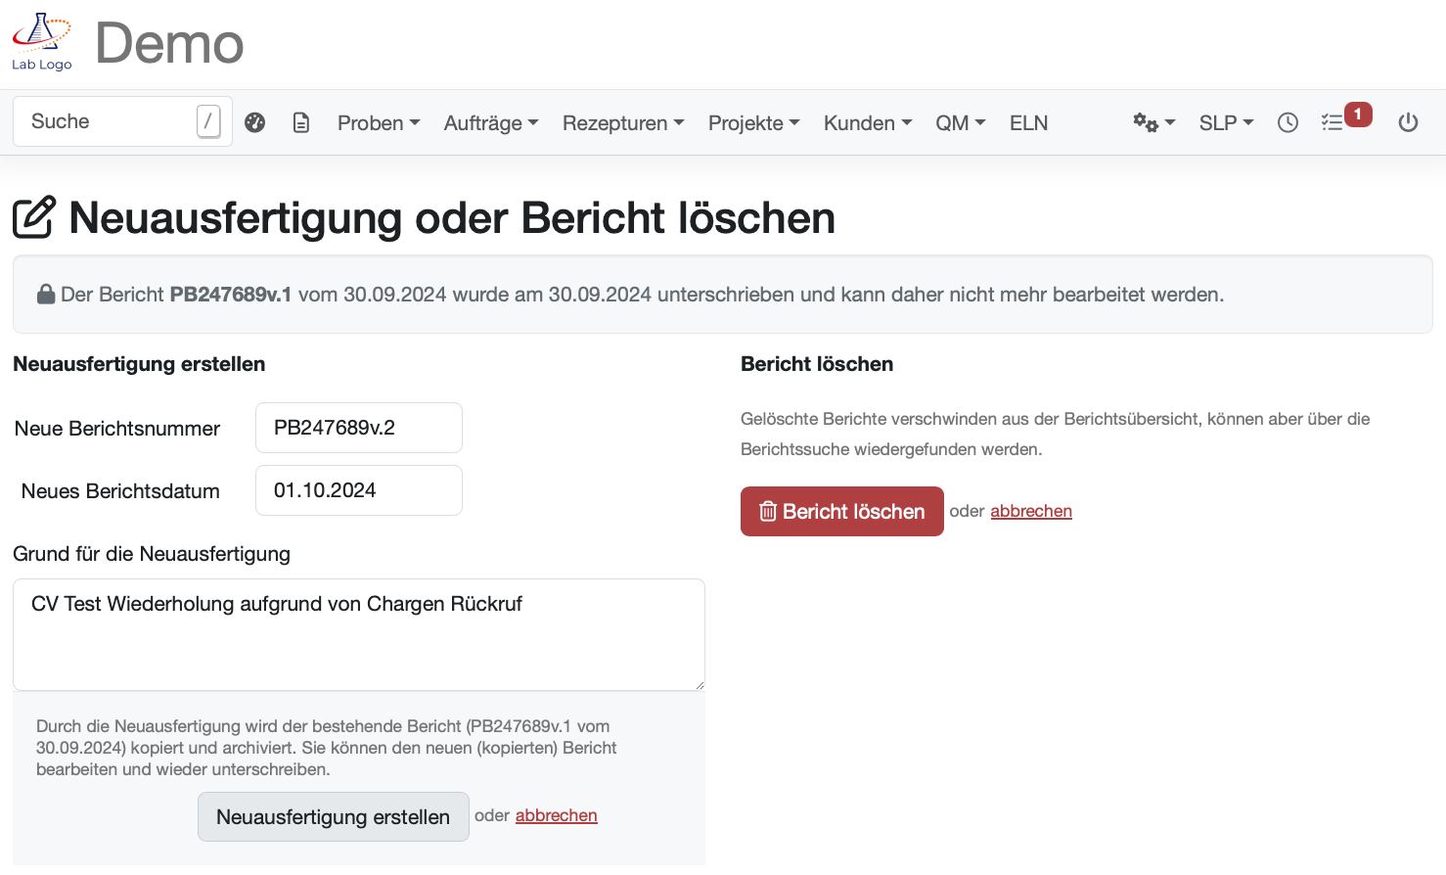Click the Suche search field

click(108, 120)
